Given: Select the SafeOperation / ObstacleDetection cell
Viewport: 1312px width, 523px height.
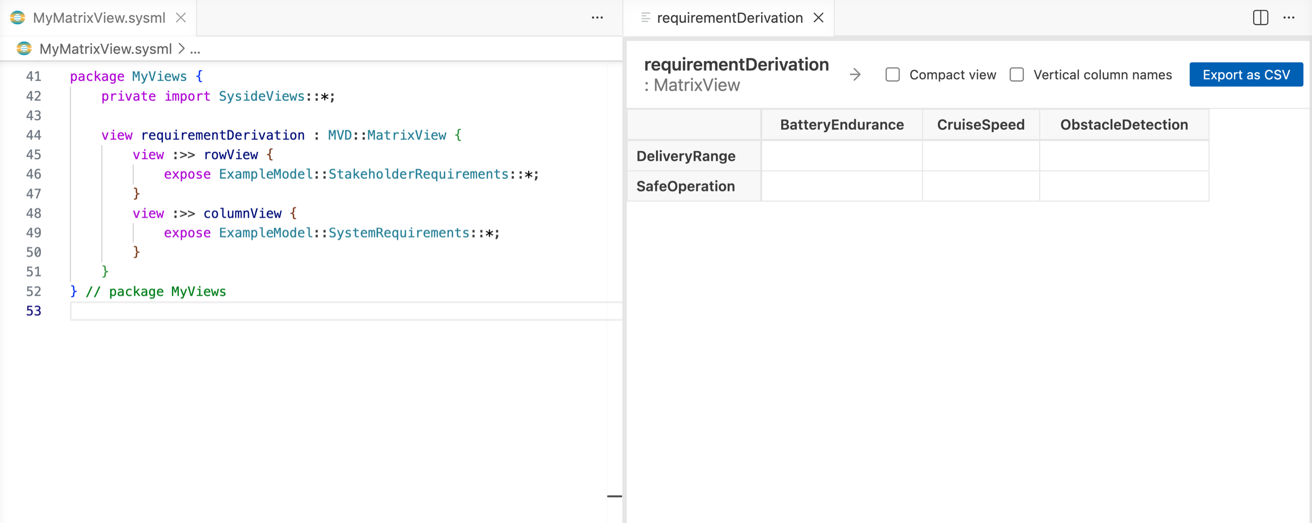Looking at the screenshot, I should (x=1124, y=186).
